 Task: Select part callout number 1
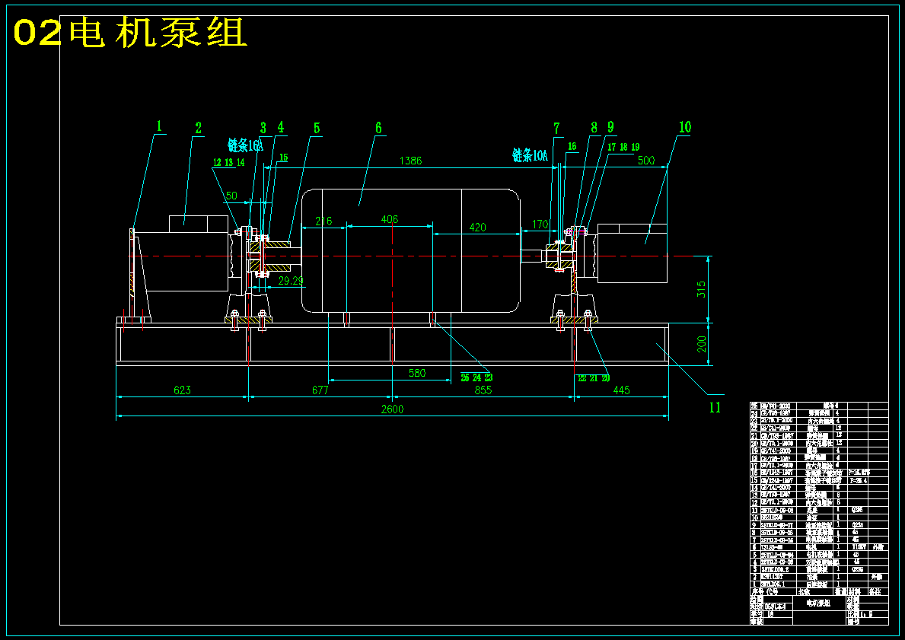coord(159,126)
